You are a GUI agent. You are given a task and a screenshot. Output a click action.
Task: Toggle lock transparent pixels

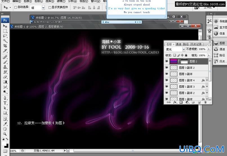175,55
